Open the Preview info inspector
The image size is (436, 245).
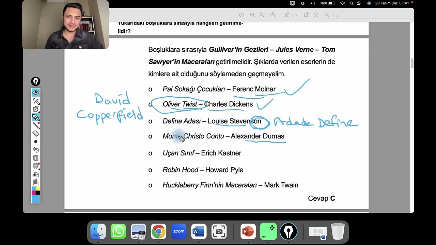point(242,15)
